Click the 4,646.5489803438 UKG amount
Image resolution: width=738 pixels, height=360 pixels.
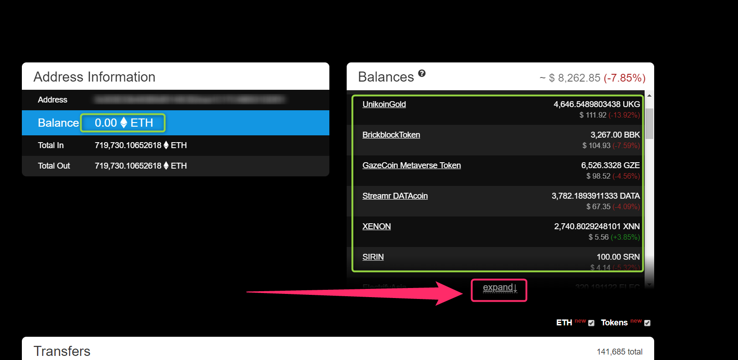597,104
